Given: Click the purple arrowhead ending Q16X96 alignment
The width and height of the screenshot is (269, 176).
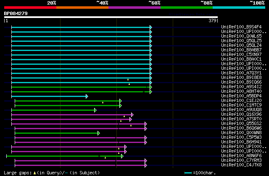Looking at the screenshot, I should pyautogui.click(x=132, y=115).
